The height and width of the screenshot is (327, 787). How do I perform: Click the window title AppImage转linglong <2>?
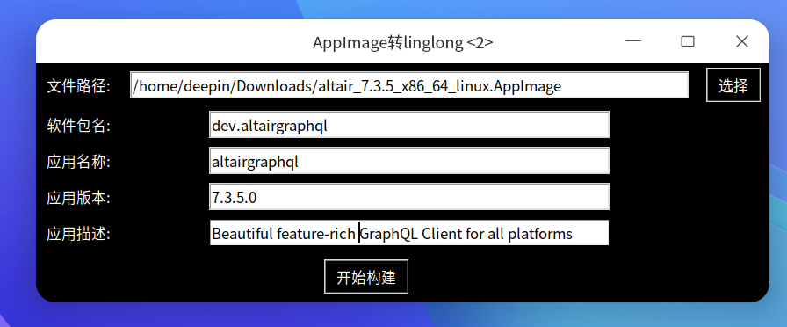coord(402,43)
